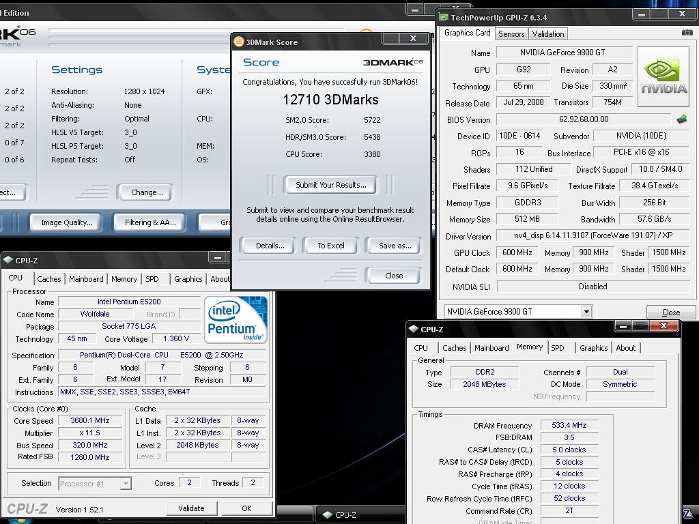This screenshot has height=524, width=699.
Task: Click Validate button in CPU-Z
Action: pos(191,508)
